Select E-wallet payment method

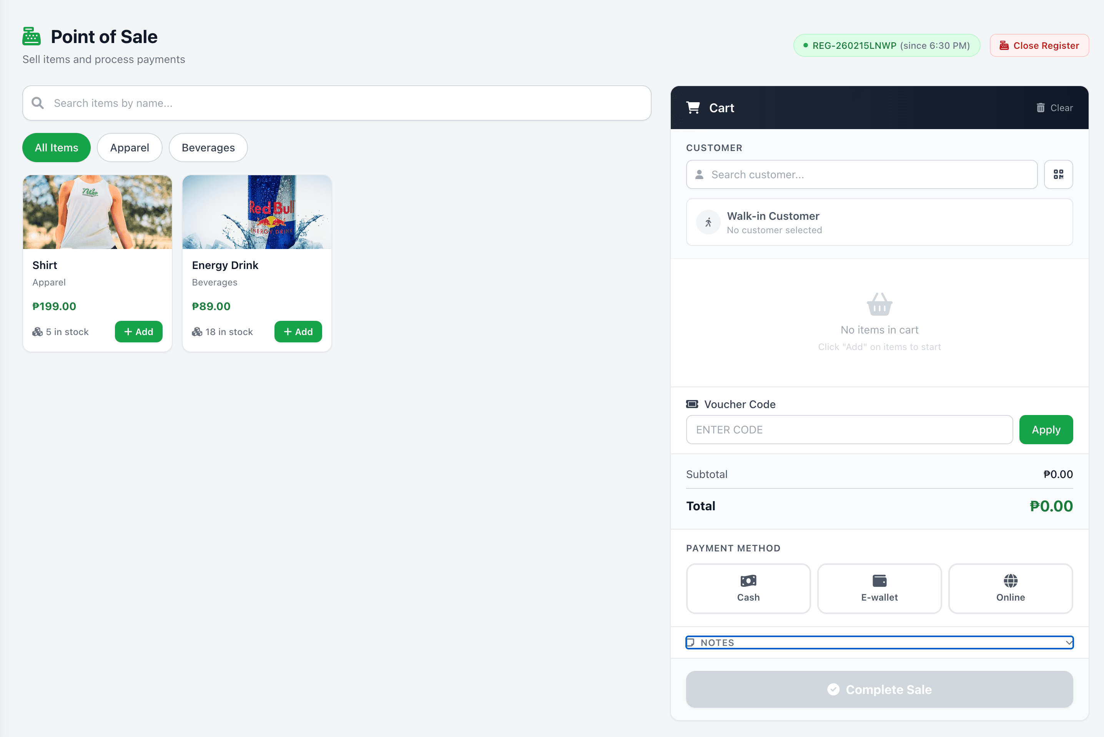[879, 588]
